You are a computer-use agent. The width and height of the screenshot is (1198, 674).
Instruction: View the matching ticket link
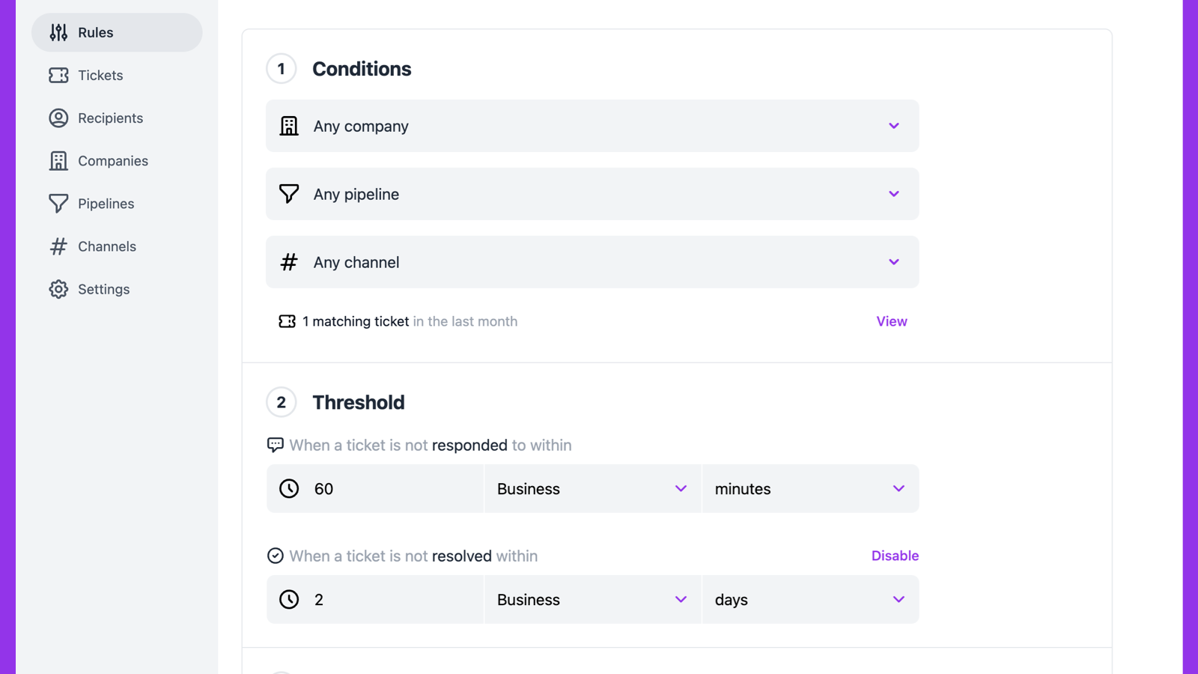[891, 321]
